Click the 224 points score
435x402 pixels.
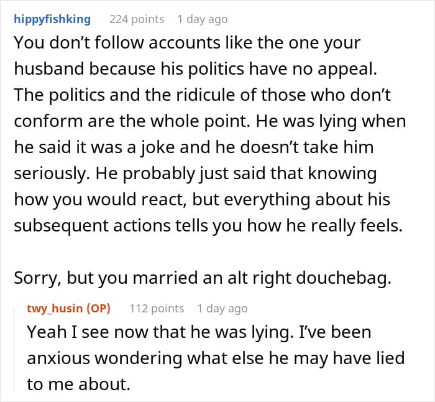(137, 19)
